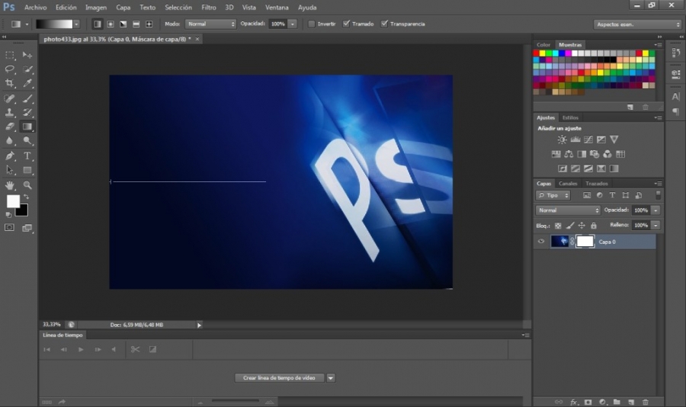The width and height of the screenshot is (686, 407).
Task: Select the Pen tool
Action: point(10,155)
